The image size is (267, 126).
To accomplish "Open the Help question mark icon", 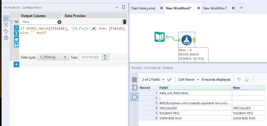I will (6, 38).
